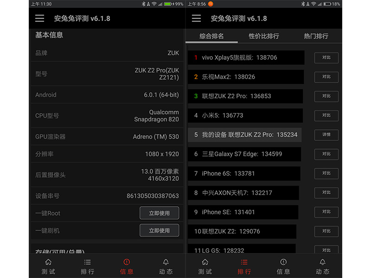
Task: Switch to 热门排行 tab
Action: click(316, 36)
